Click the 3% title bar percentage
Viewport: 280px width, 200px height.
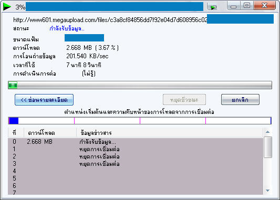(20, 7)
